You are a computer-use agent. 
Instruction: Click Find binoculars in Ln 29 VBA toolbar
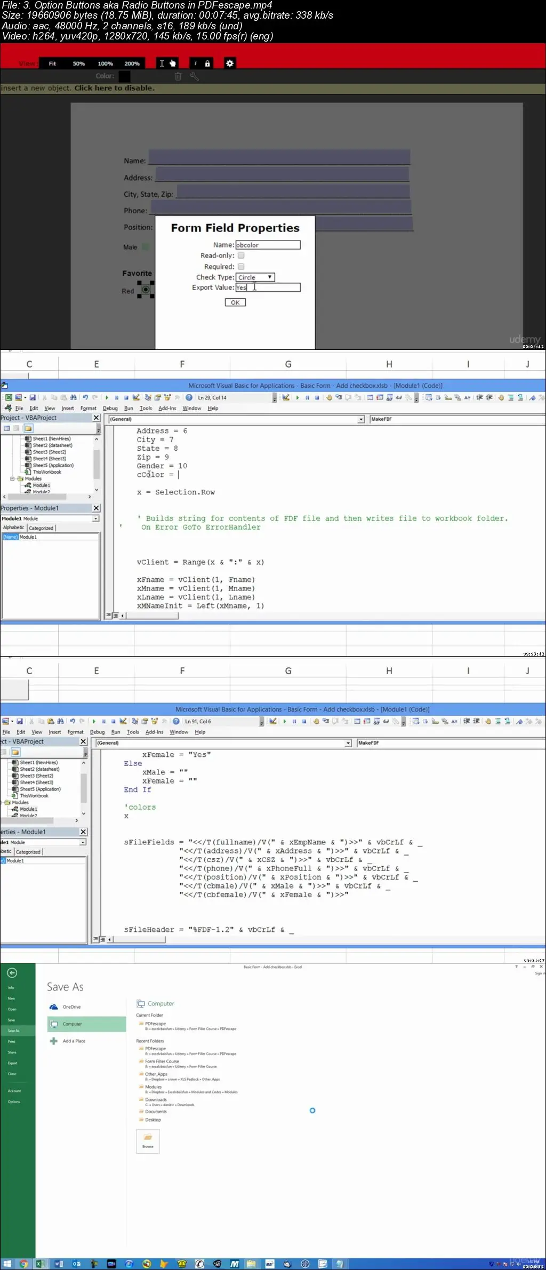click(x=73, y=397)
